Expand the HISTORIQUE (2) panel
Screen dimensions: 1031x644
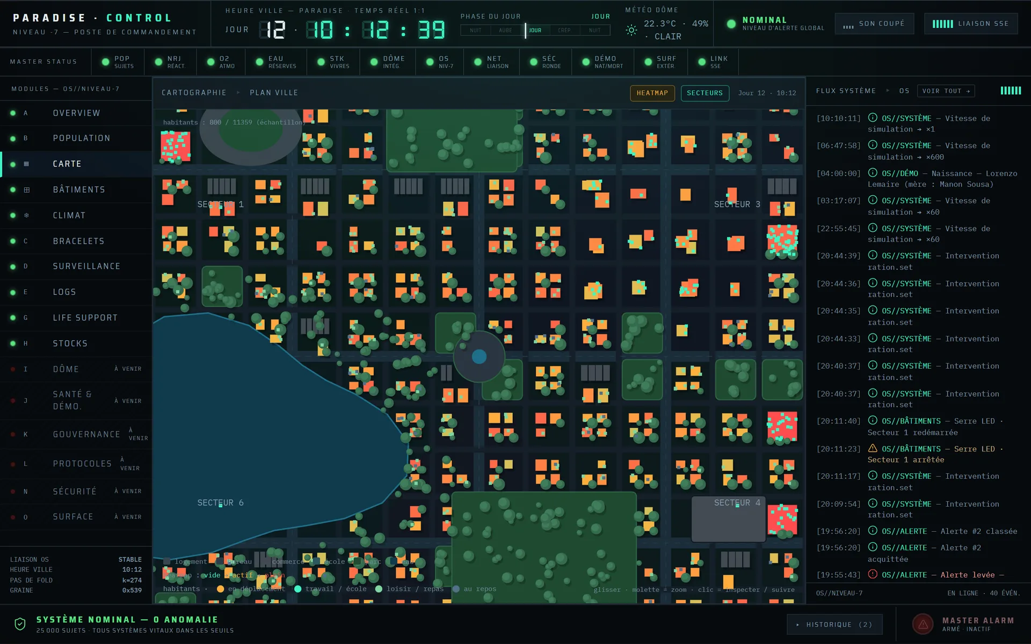point(834,624)
